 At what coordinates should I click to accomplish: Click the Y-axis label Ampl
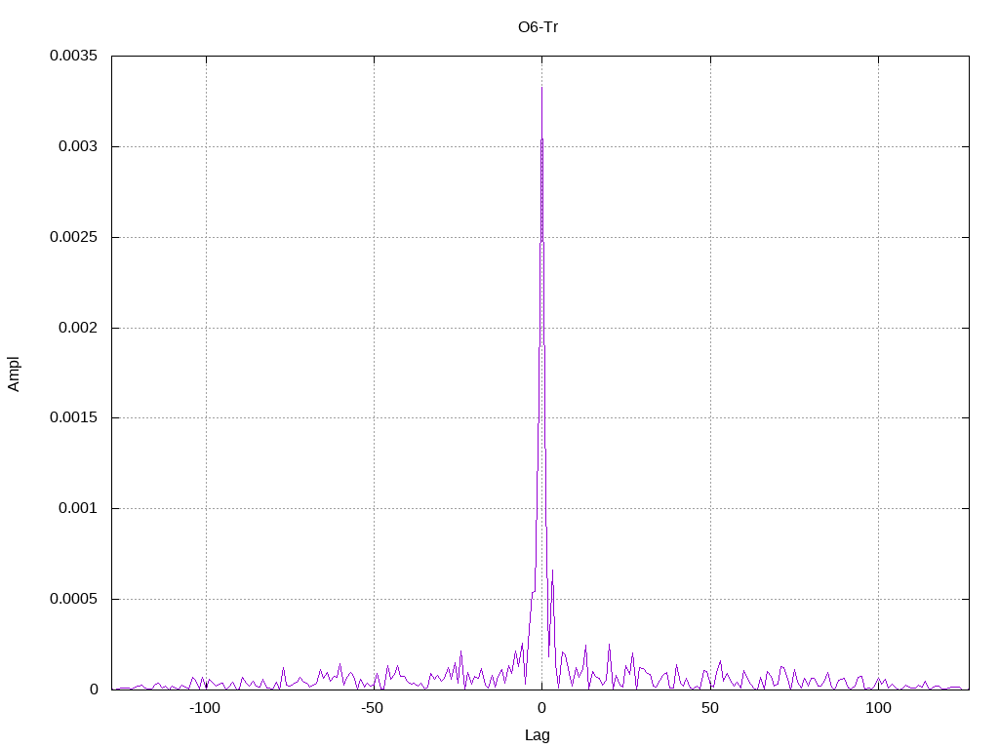(14, 374)
